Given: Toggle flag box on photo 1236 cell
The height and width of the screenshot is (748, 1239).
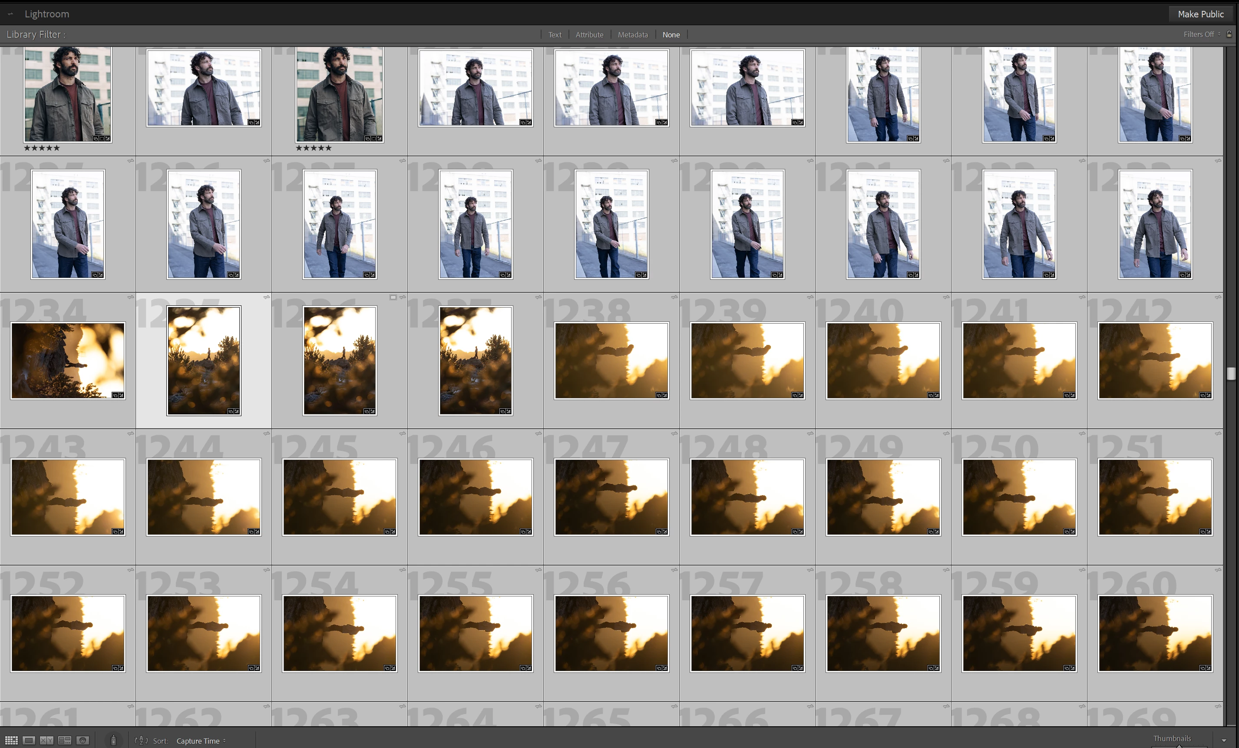Looking at the screenshot, I should (393, 297).
